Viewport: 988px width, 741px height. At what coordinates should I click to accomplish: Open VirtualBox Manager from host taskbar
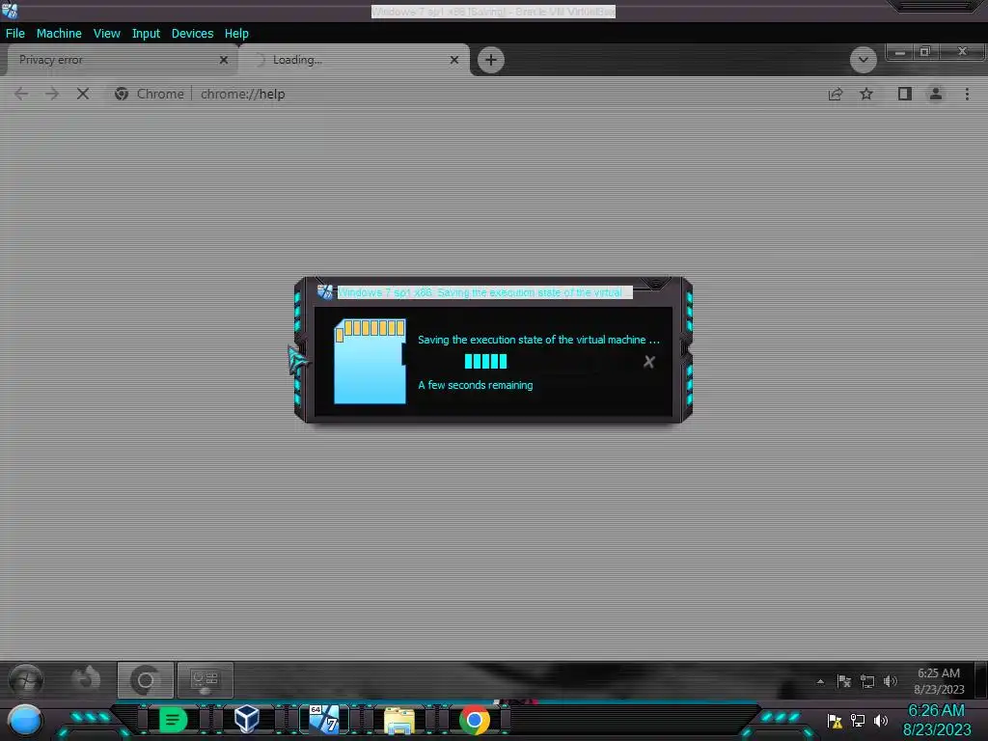(x=246, y=719)
